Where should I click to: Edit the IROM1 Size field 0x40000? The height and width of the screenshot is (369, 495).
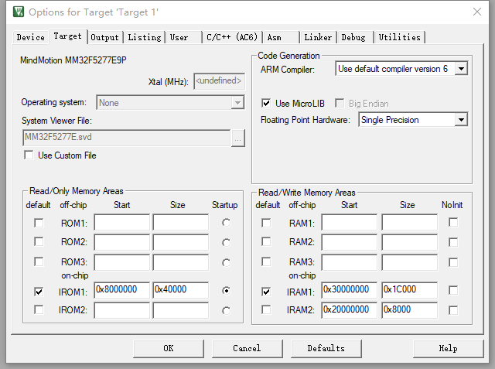180,290
